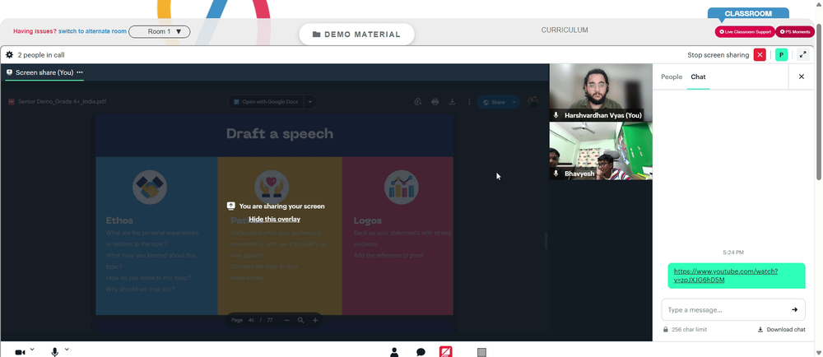Viewport: 823px width, 357px height.
Task: Click 'Senior Demo_Grade 4+_India.pdf' file name
Action: (62, 102)
